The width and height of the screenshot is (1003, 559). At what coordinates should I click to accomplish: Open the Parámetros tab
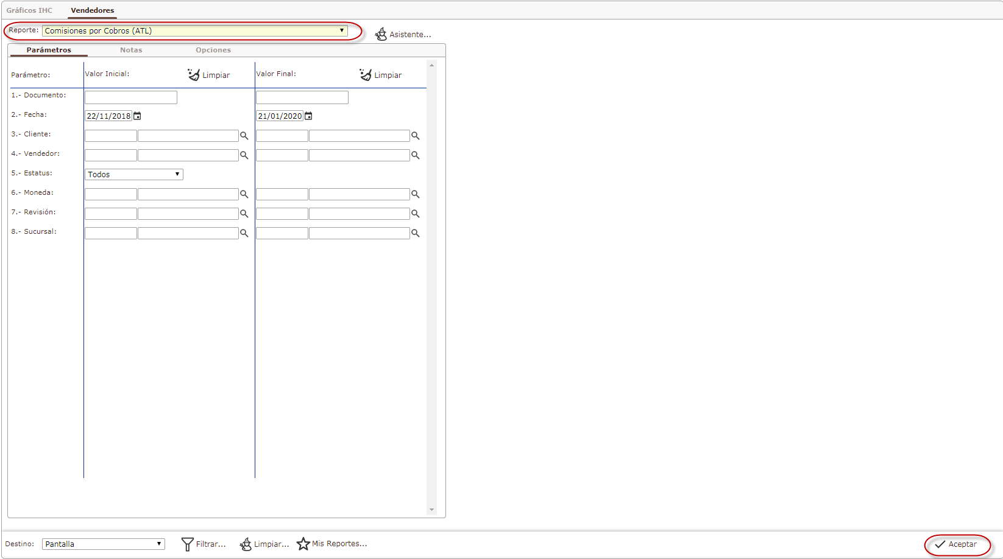[49, 50]
